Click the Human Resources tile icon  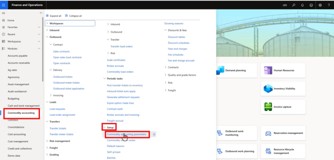coord(268,70)
